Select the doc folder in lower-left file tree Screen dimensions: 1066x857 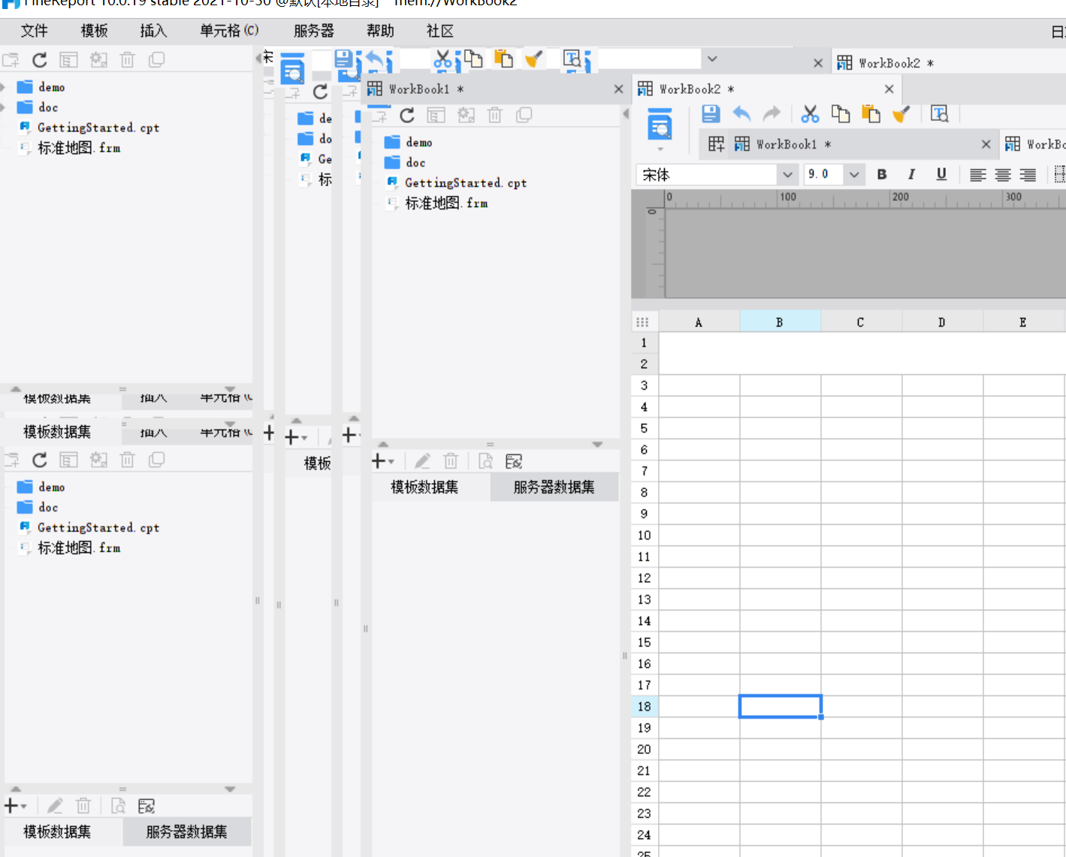48,508
